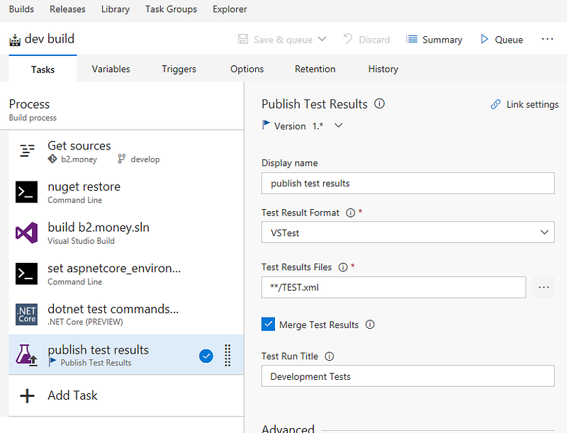Click the Link settings link text
The height and width of the screenshot is (433, 567).
click(533, 104)
